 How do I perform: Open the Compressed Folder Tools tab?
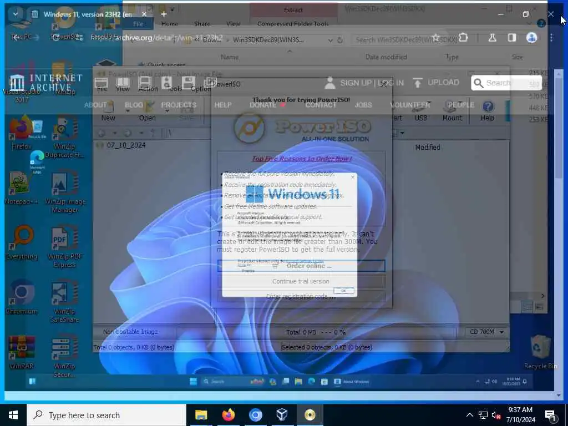pos(293,24)
